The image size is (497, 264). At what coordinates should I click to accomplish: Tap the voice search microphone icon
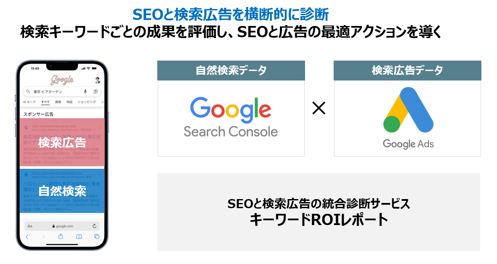tap(85, 92)
